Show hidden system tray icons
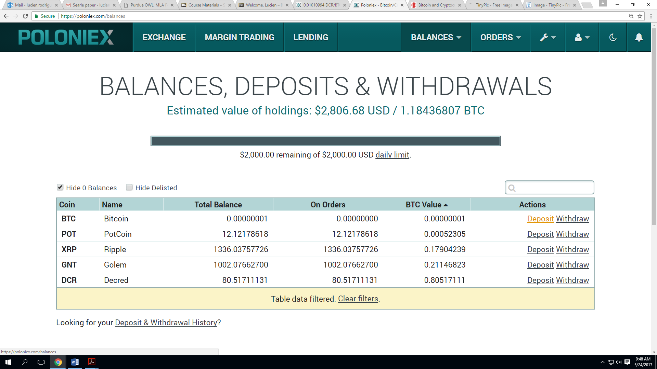The image size is (657, 369). (603, 362)
